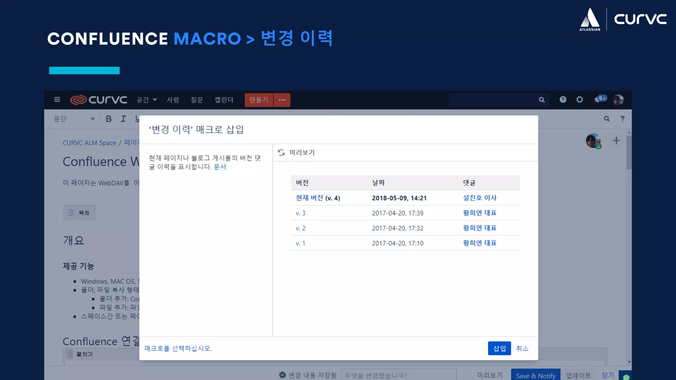Click the 변경 내용 저장됨 checkmark status

click(x=308, y=375)
